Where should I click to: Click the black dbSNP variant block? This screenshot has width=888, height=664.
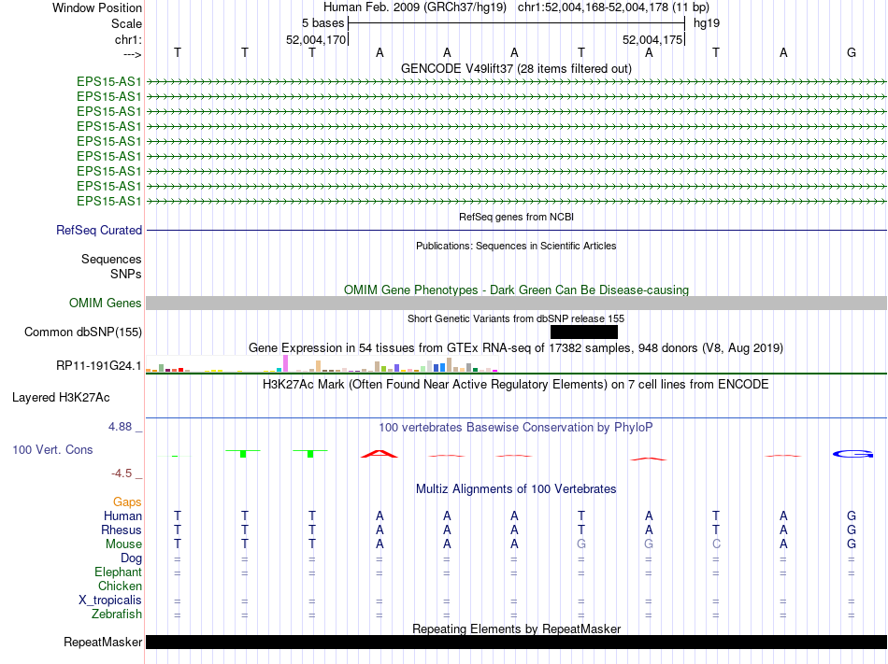[x=584, y=332]
